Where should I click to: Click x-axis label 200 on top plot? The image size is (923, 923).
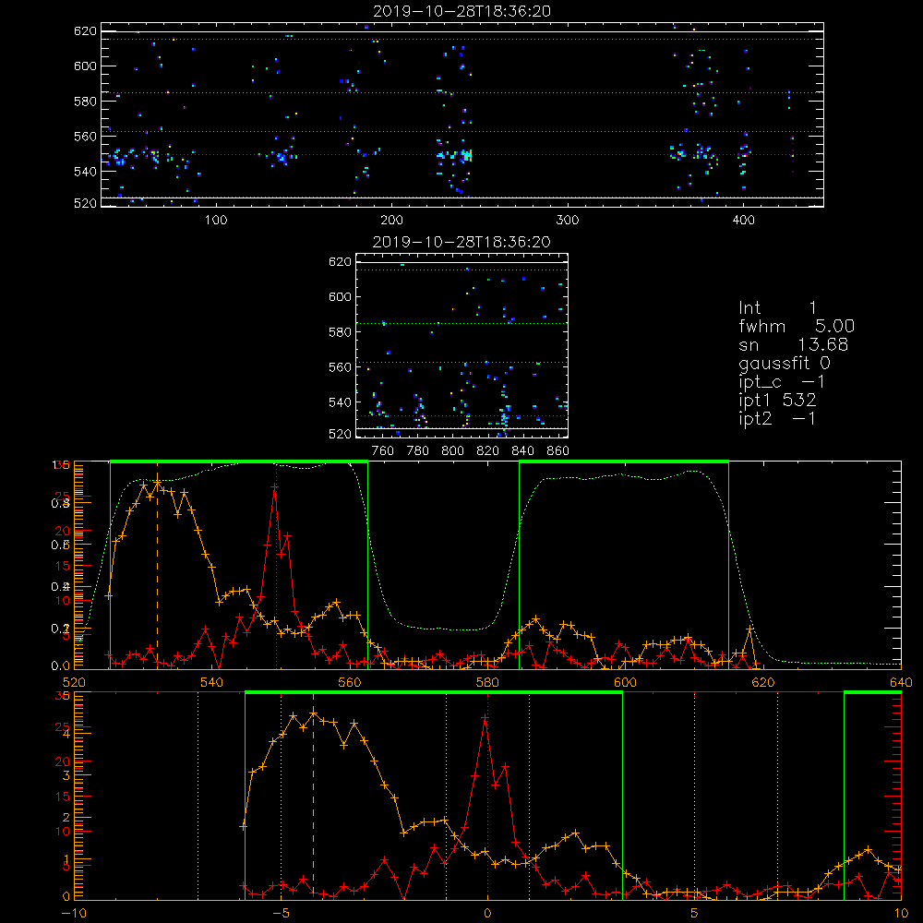pos(392,221)
